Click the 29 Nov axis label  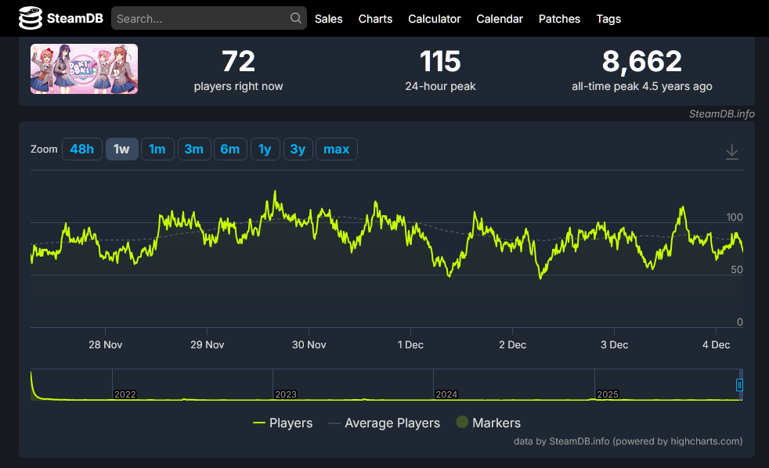208,344
